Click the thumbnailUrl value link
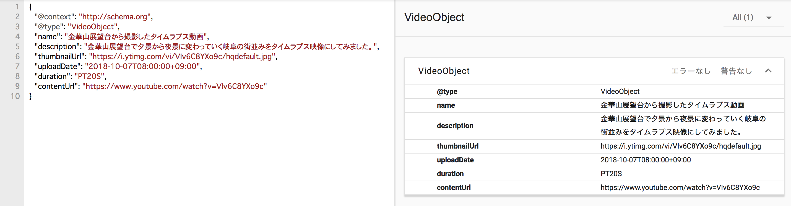 (x=680, y=146)
